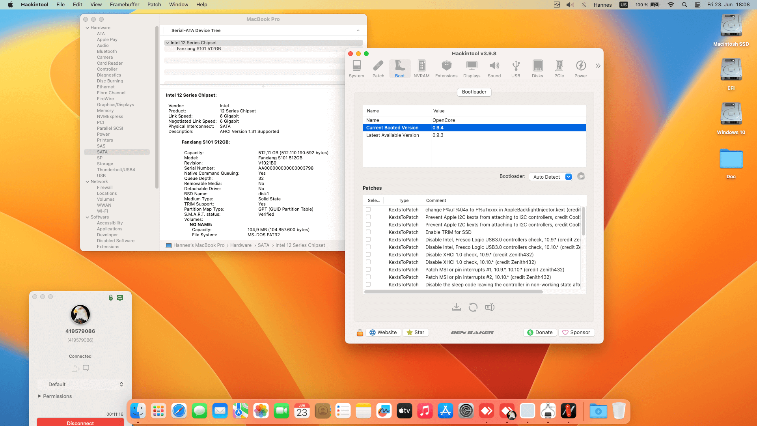This screenshot has height=426, width=757.
Task: Tick the AppleBacklightInjector patch checkbox
Action: (x=368, y=210)
